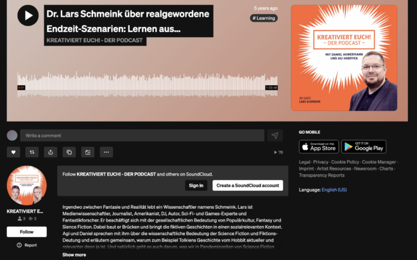Change language via English (US) link
The height and width of the screenshot is (260, 417).
point(334,190)
